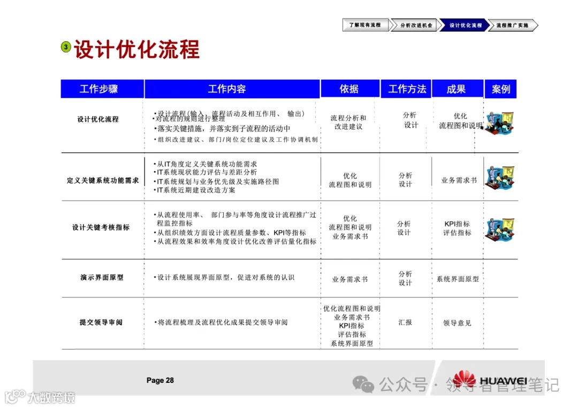Click the green numbered badge before the title

point(65,47)
